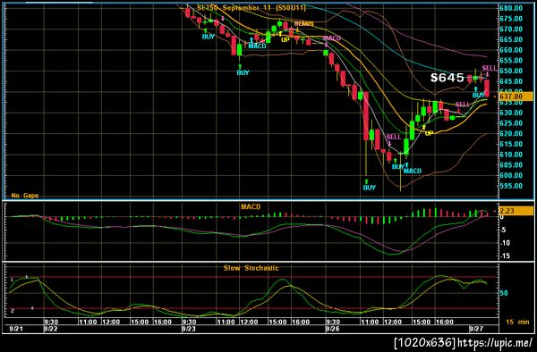The height and width of the screenshot is (352, 537).
Task: Click the 9:30 time label above 9/26
Action: pyautogui.click(x=333, y=322)
